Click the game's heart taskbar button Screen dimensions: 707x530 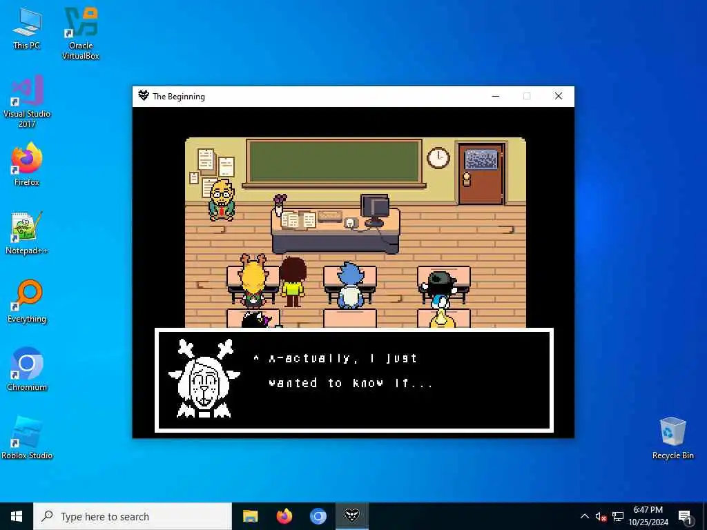click(351, 516)
